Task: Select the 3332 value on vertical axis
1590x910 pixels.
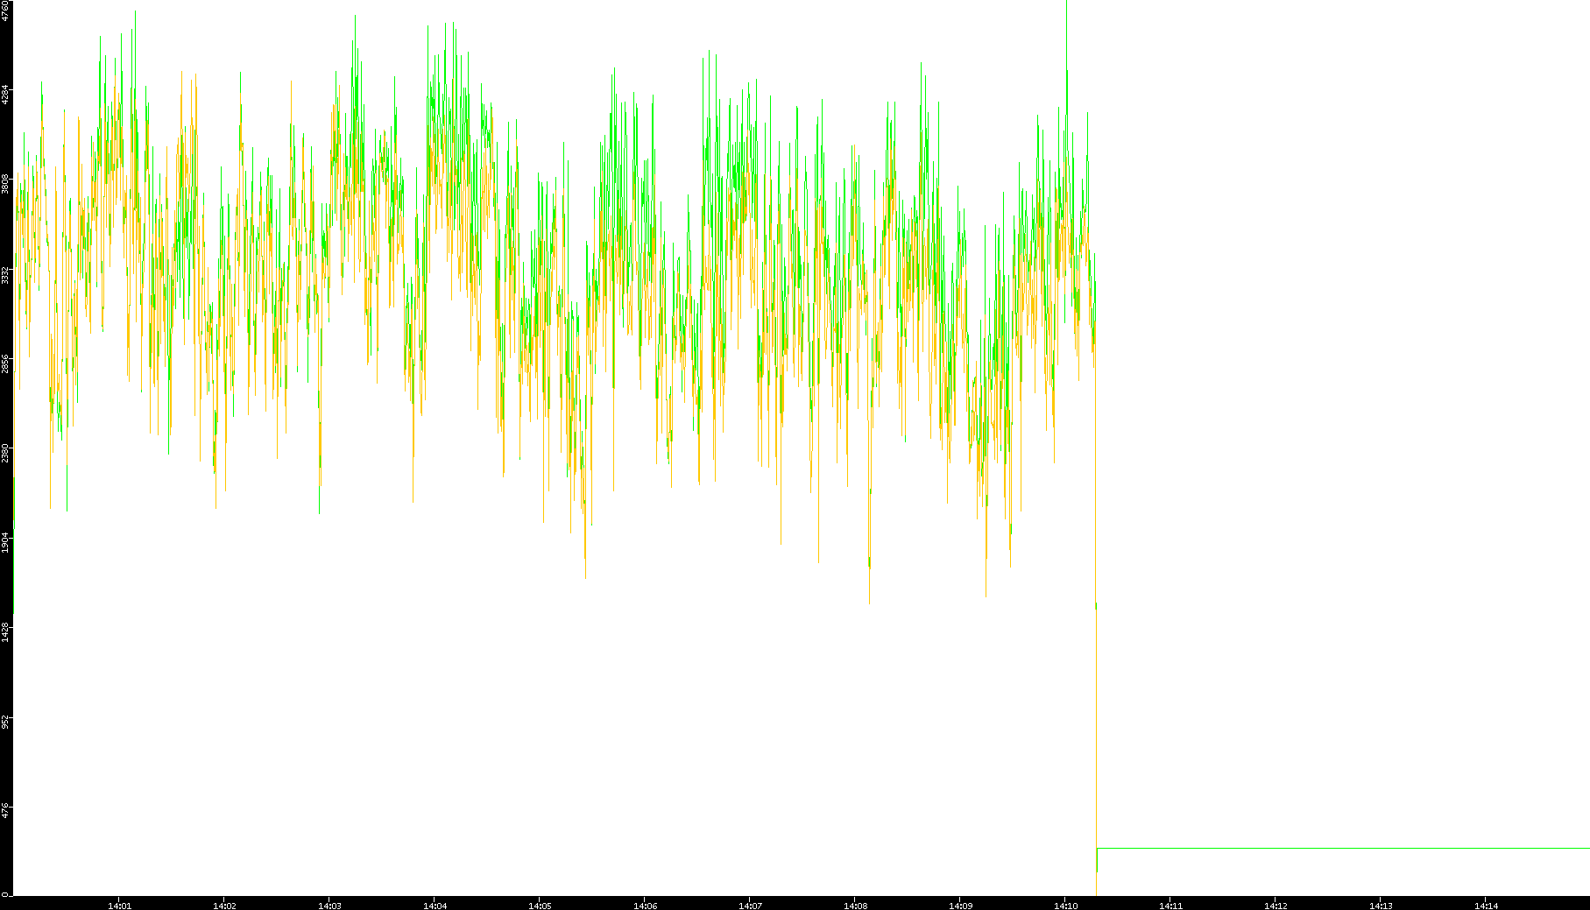Action: [x=6, y=274]
